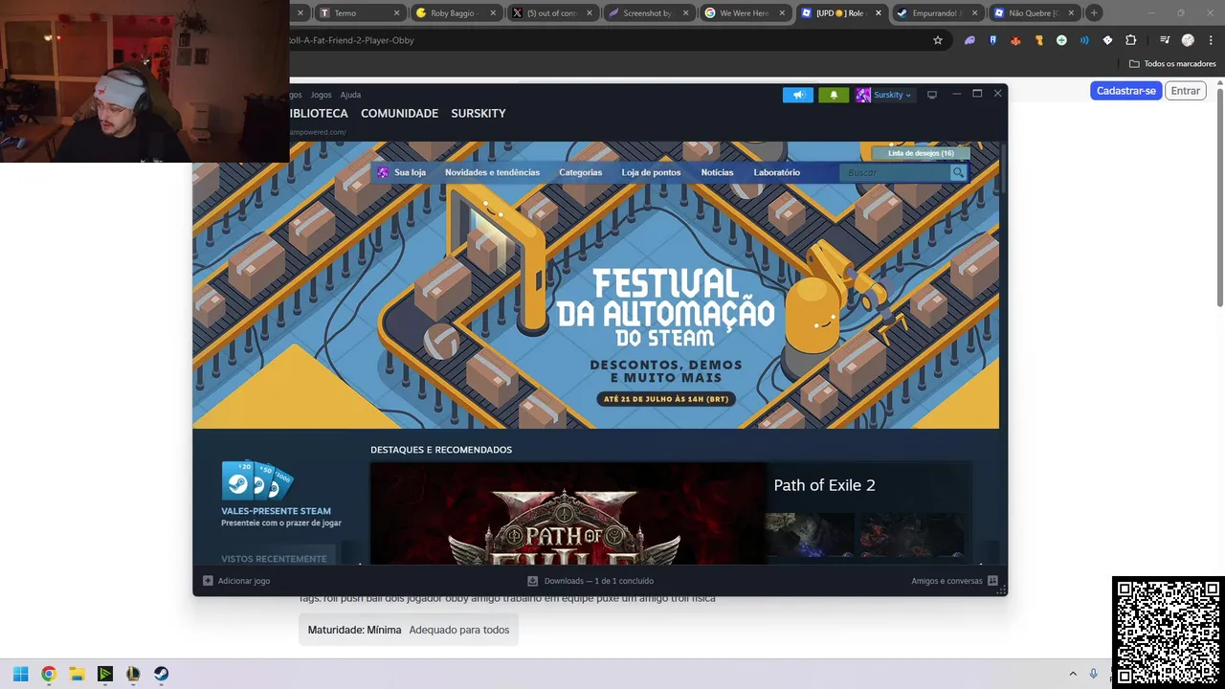Open Chrome extensions puzzle icon
Screen dimensions: 1225x689
(1130, 40)
